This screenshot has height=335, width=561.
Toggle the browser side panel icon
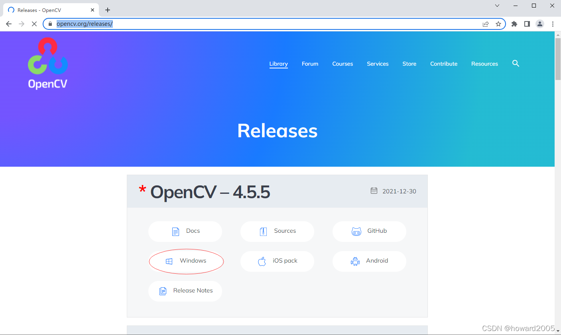point(527,24)
